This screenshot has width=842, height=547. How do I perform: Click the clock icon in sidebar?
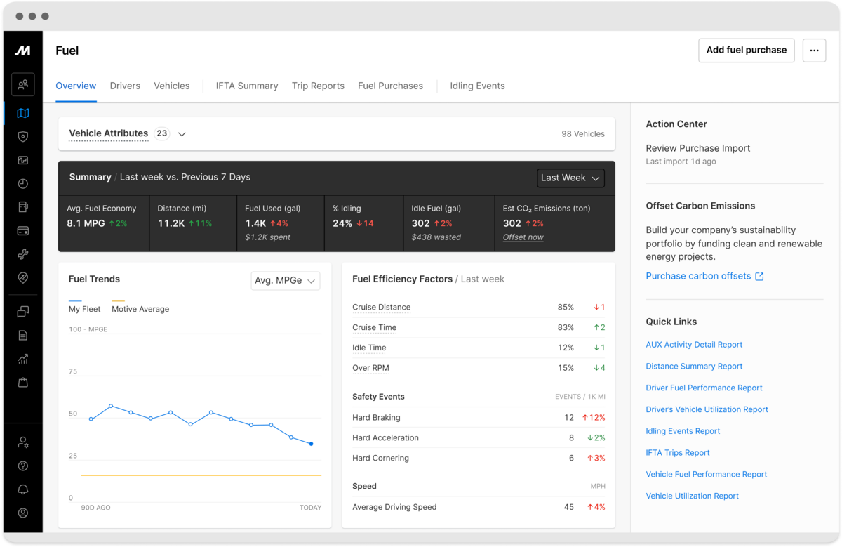23,184
